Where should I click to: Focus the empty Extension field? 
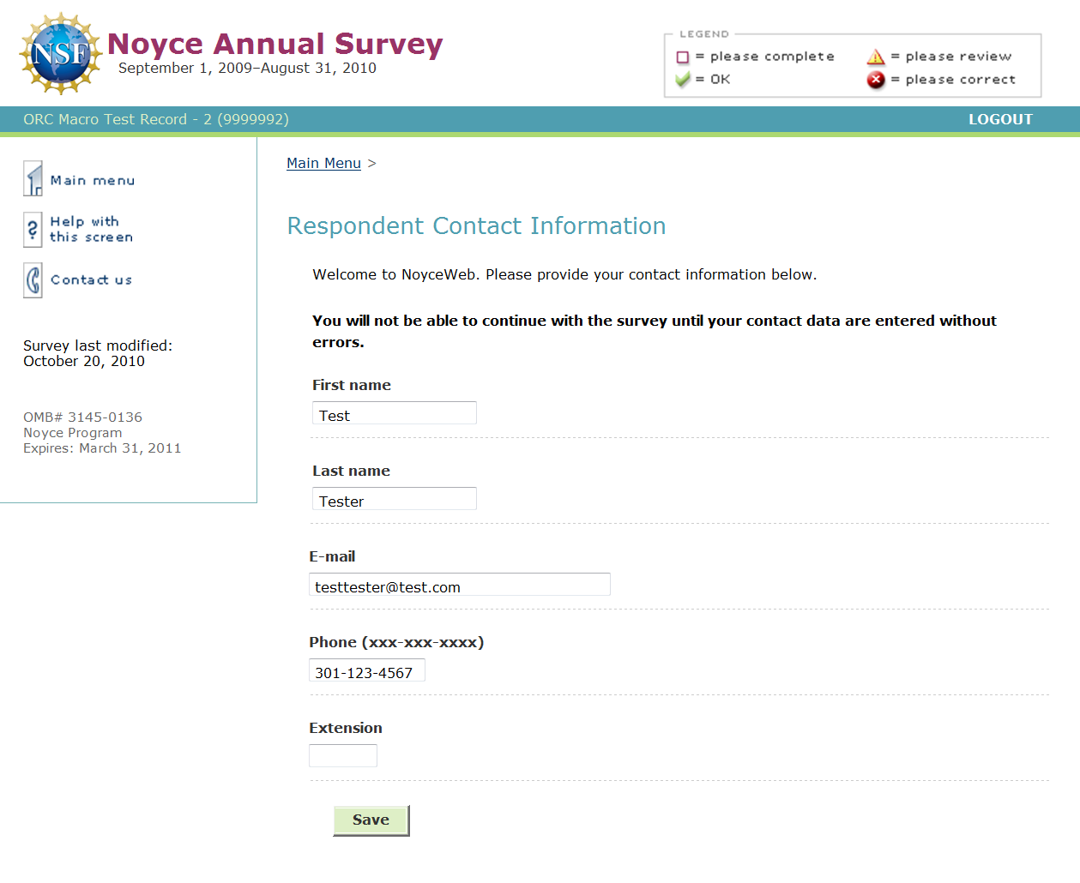342,756
